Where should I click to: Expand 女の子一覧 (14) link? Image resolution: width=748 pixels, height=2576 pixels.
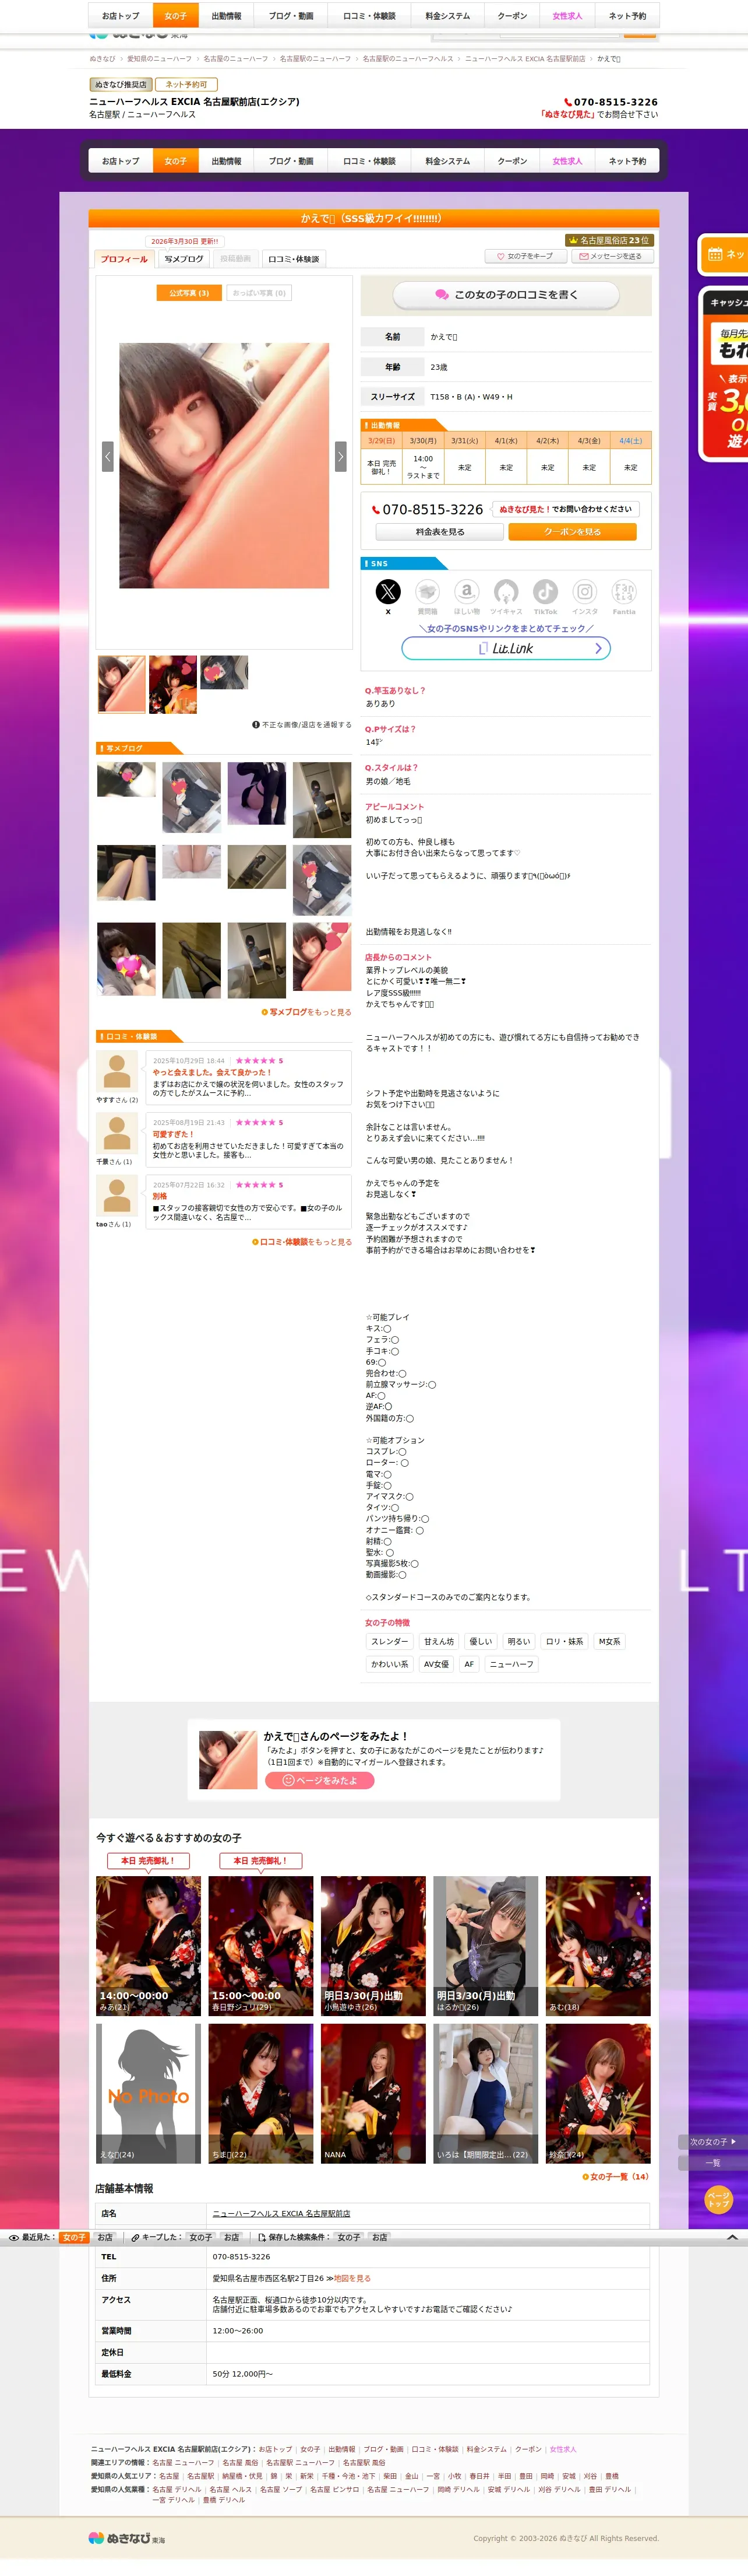615,2176
